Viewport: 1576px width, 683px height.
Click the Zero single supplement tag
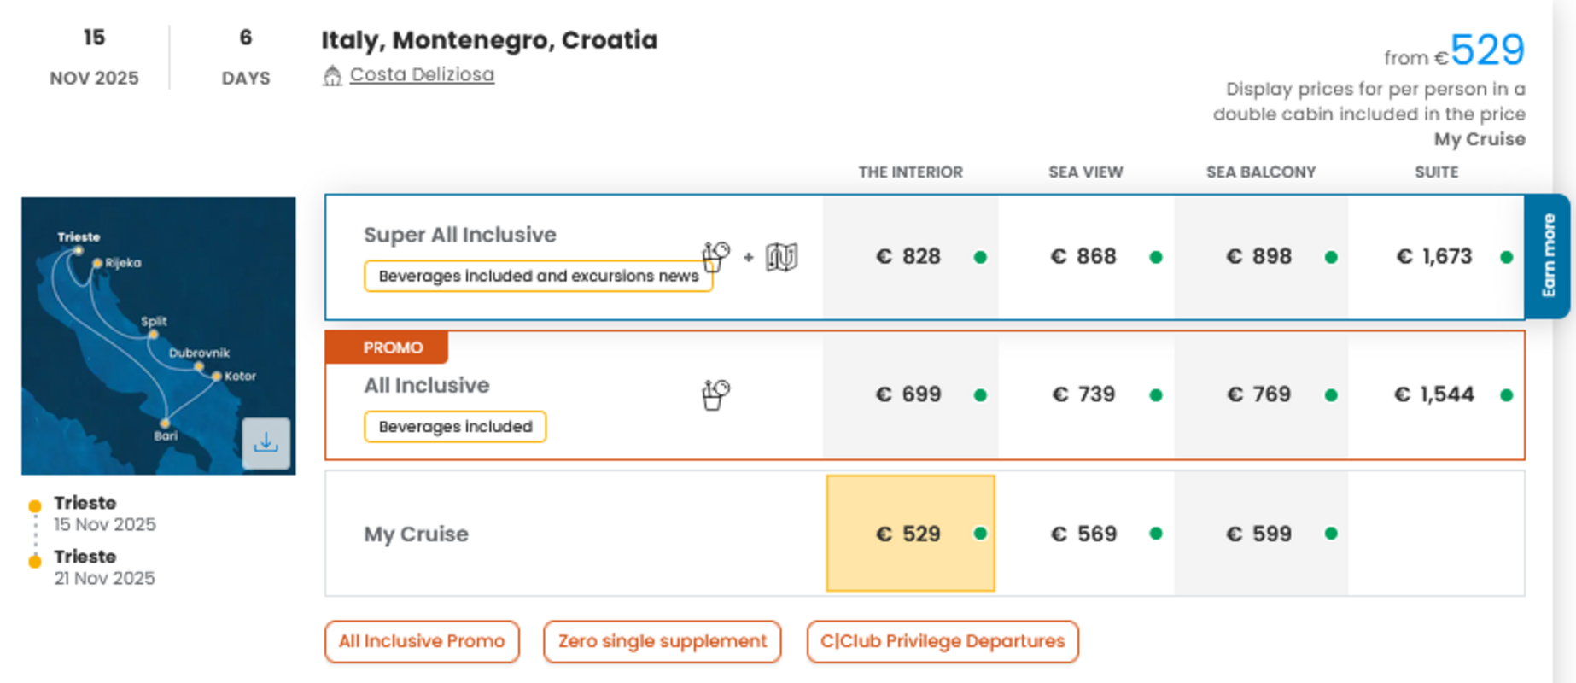(x=662, y=641)
